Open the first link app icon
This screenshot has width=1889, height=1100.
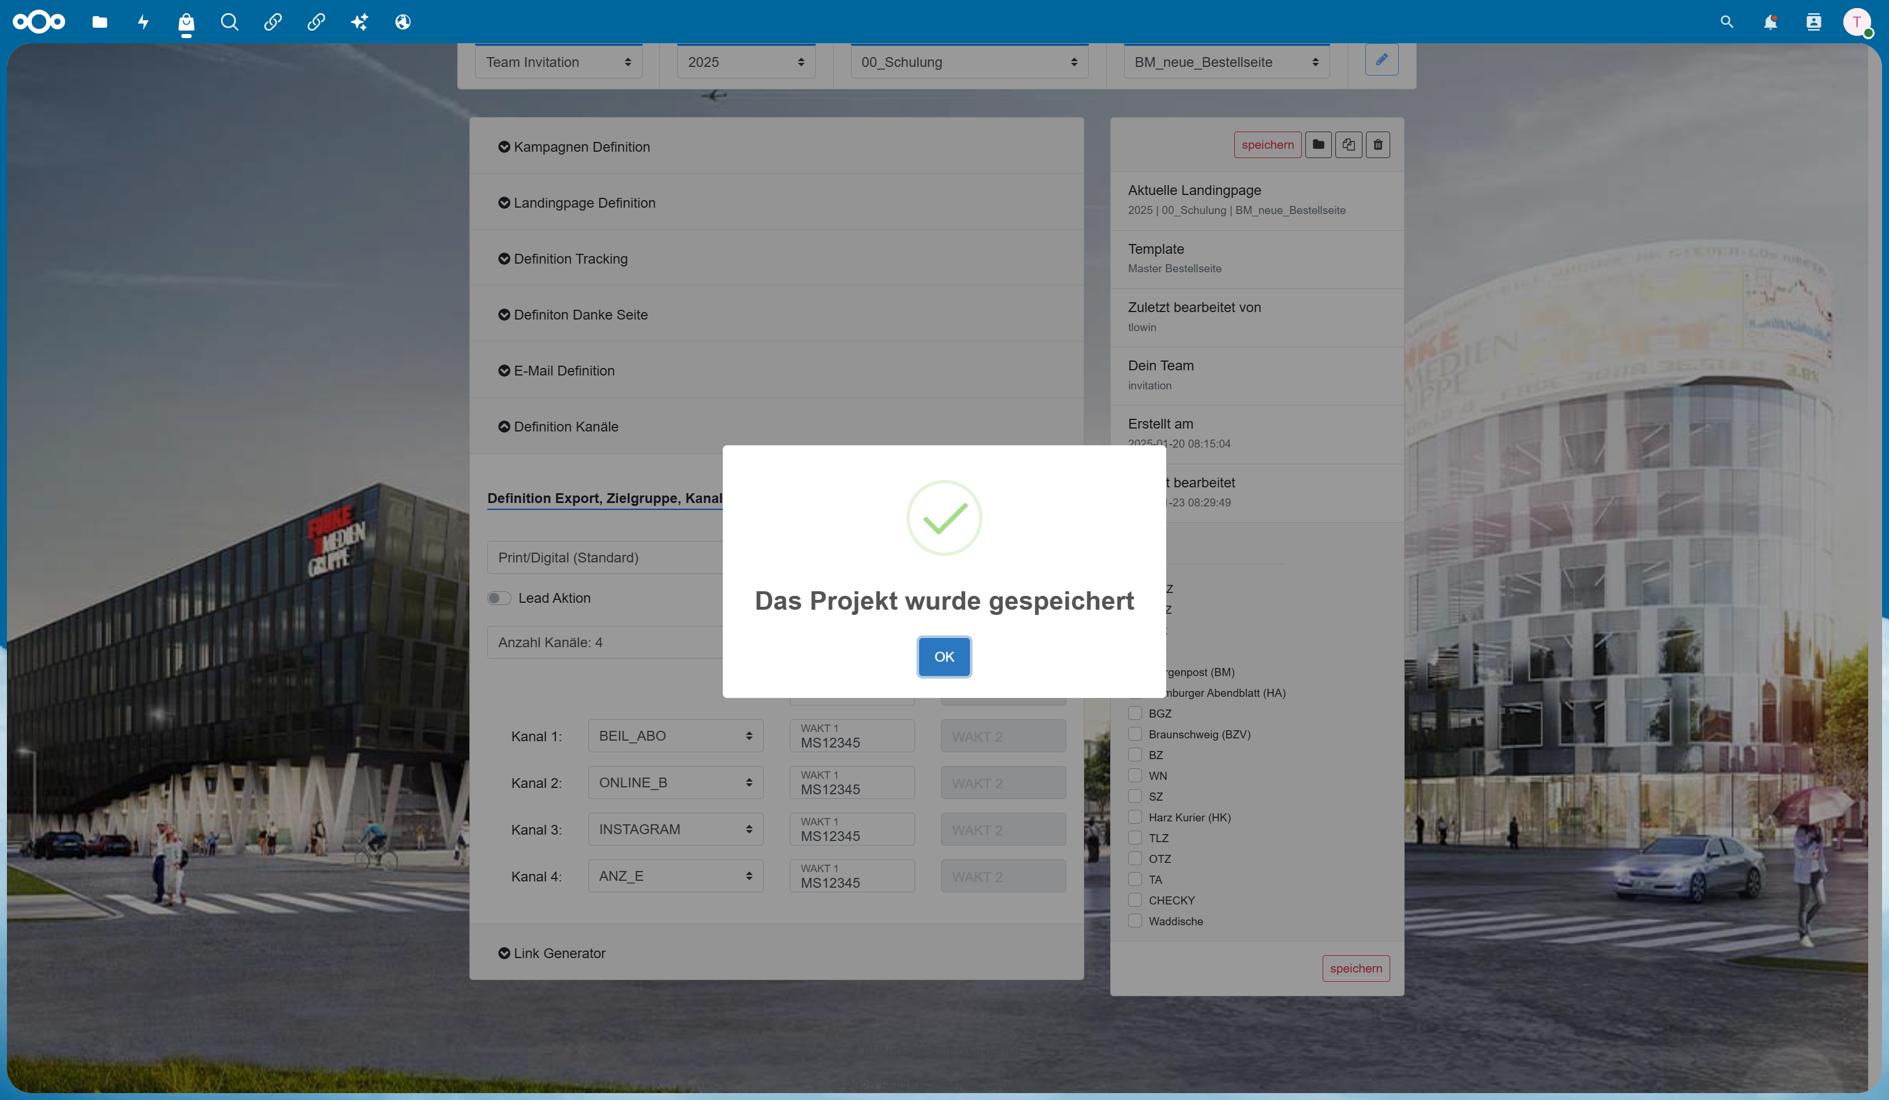click(273, 22)
